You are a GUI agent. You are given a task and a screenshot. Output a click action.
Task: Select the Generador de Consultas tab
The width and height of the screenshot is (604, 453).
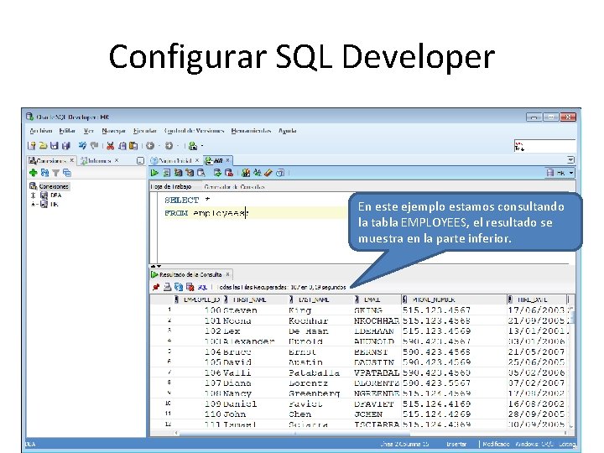point(235,187)
